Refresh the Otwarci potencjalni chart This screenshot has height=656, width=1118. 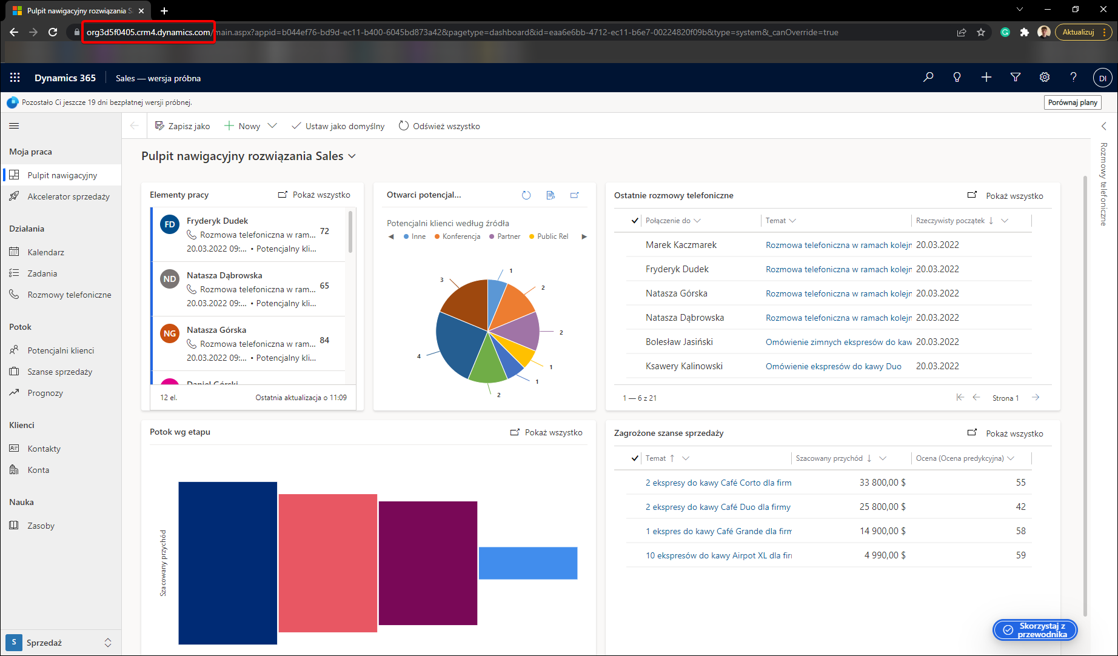pyautogui.click(x=526, y=195)
